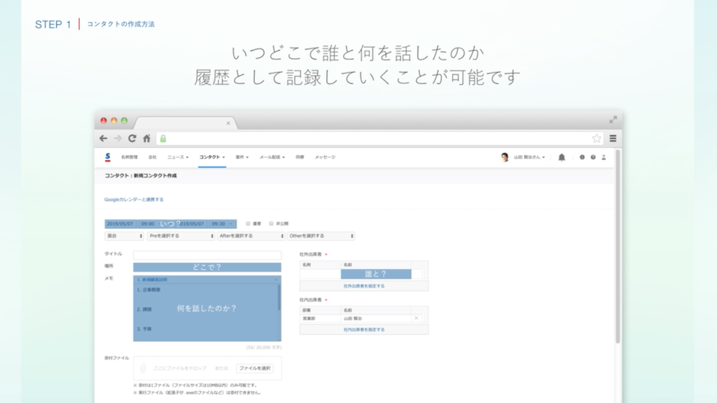Select the コンタクト nav tab
This screenshot has height=403, width=717.
(212, 157)
